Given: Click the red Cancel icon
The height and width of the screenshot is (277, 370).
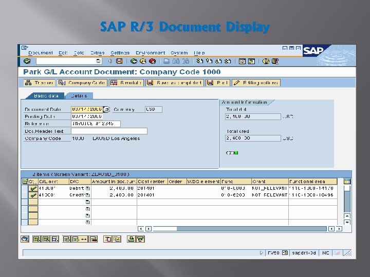Looking at the screenshot, I should point(153,61).
